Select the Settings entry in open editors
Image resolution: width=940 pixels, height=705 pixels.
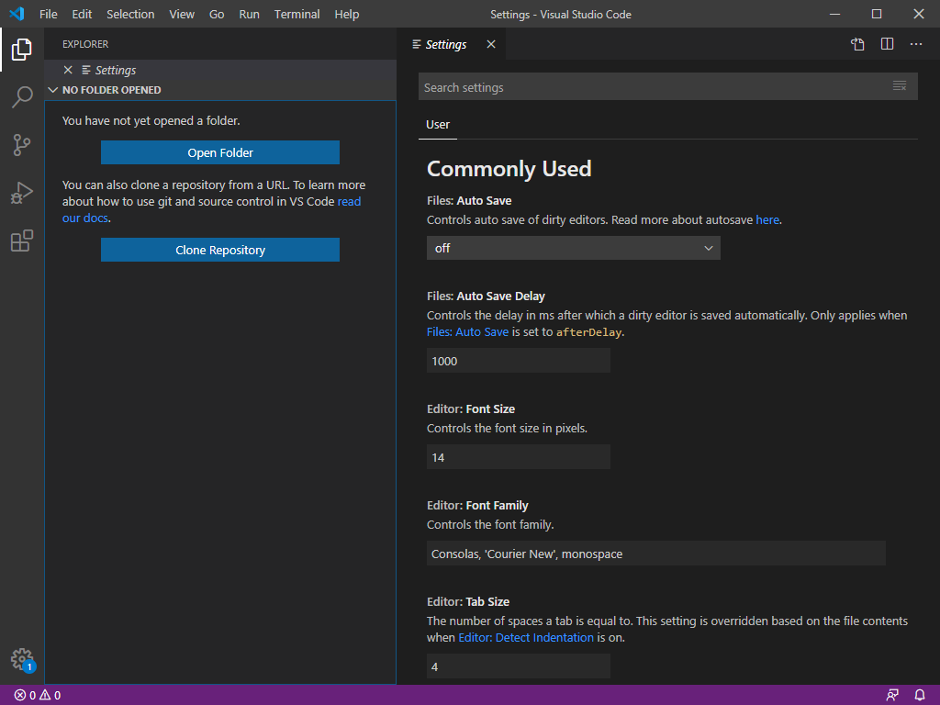coord(220,70)
